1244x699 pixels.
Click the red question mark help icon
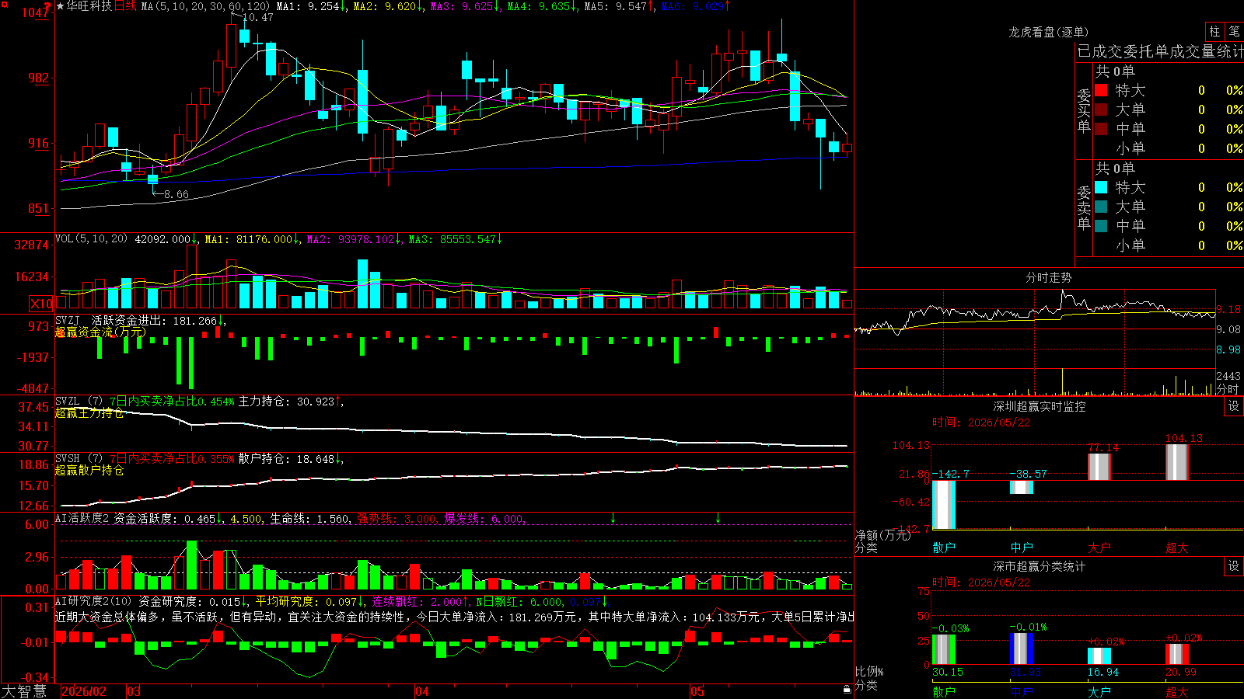tap(47, 6)
